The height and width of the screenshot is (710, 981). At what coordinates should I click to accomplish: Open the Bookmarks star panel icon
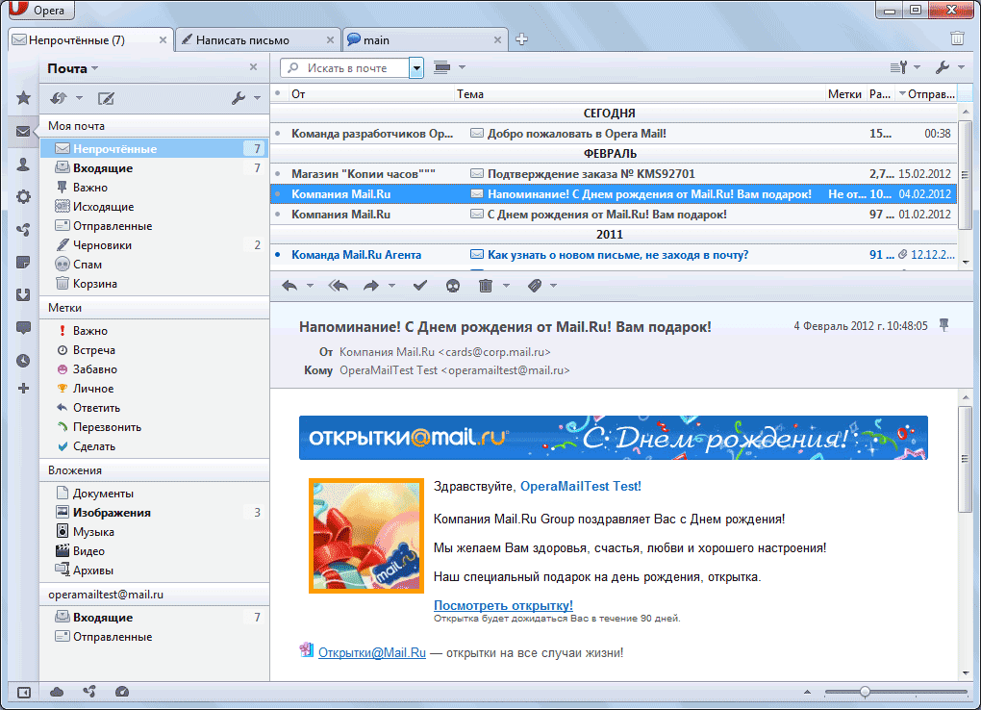coord(23,98)
